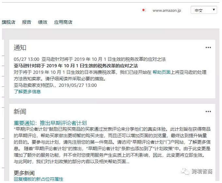Viewport: 222px width, 183px height.
Task: Click the 更多新闻 heading
Action: 24,173
